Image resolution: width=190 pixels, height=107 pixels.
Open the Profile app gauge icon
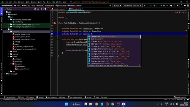(x=161, y=6)
